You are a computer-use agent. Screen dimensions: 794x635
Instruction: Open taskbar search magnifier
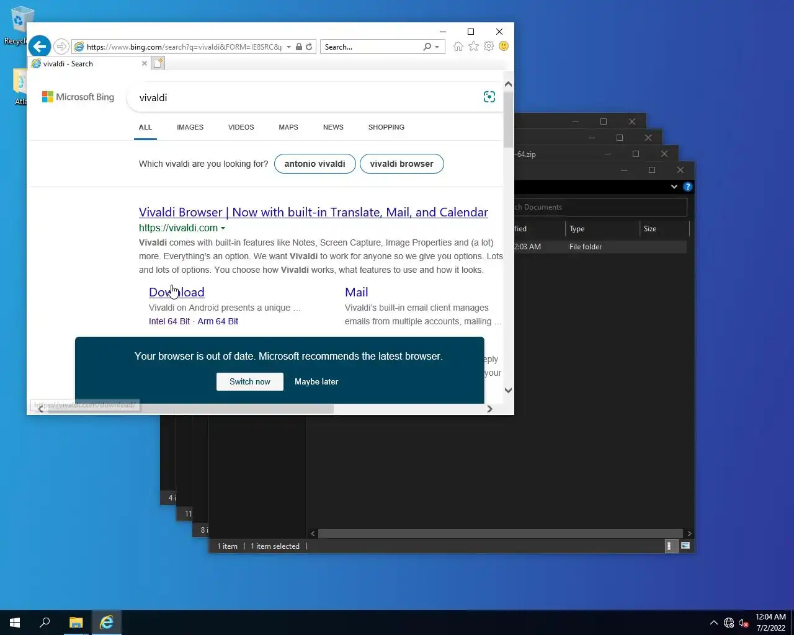45,623
